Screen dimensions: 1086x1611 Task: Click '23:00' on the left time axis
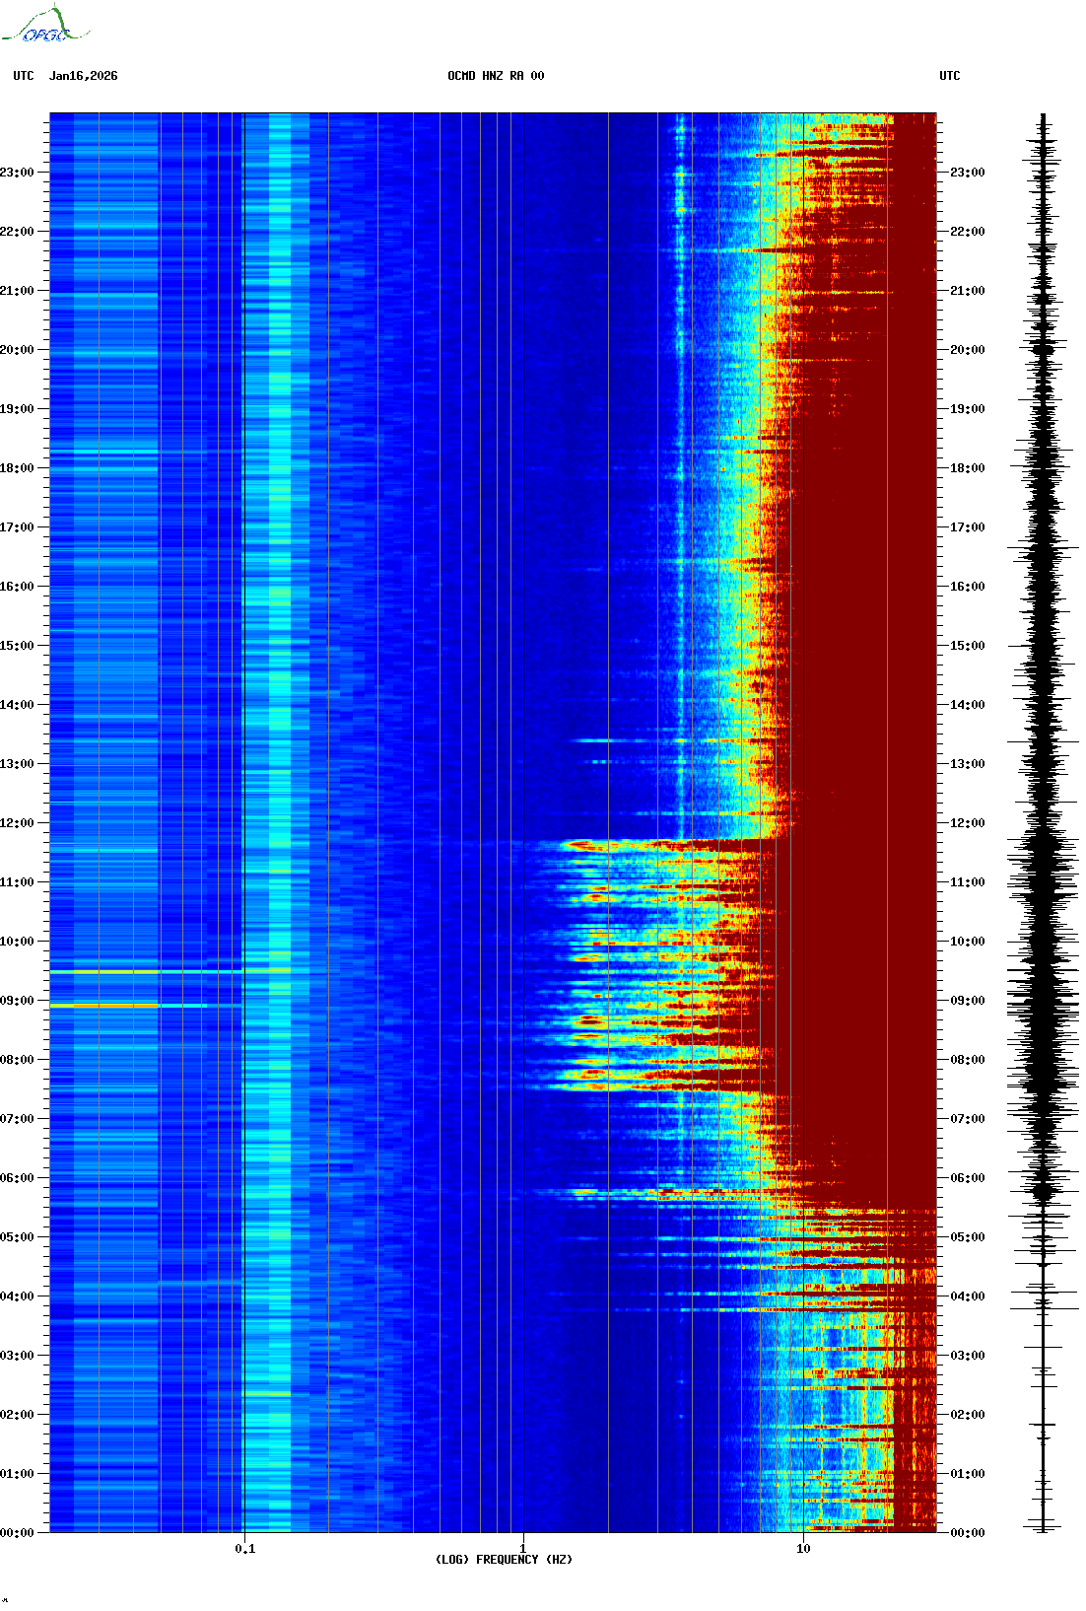pos(17,173)
